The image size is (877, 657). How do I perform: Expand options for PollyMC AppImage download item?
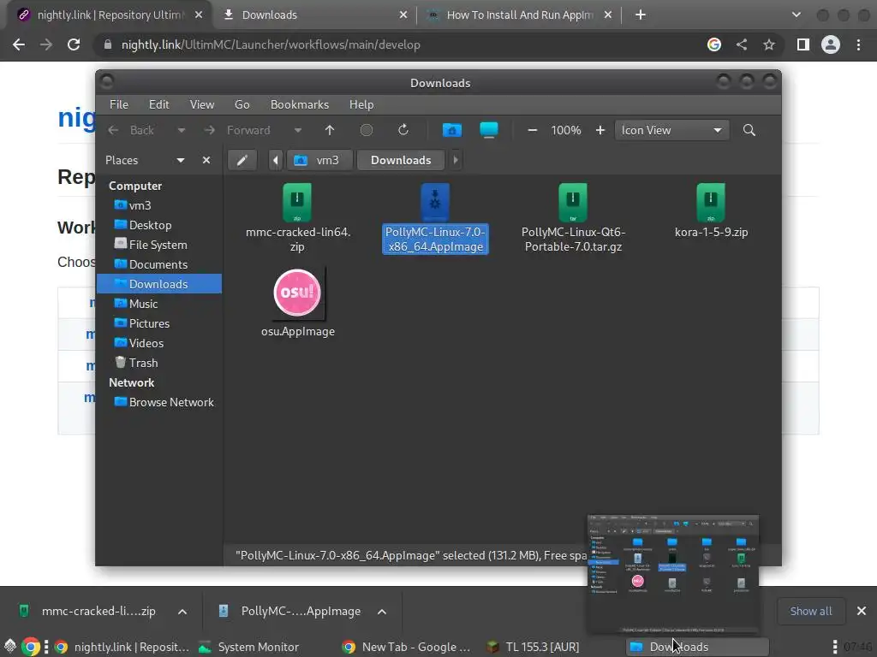pyautogui.click(x=382, y=612)
